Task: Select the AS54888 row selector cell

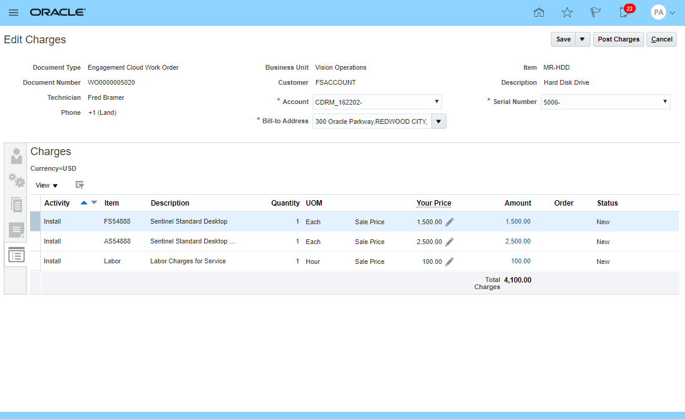Action: click(35, 242)
